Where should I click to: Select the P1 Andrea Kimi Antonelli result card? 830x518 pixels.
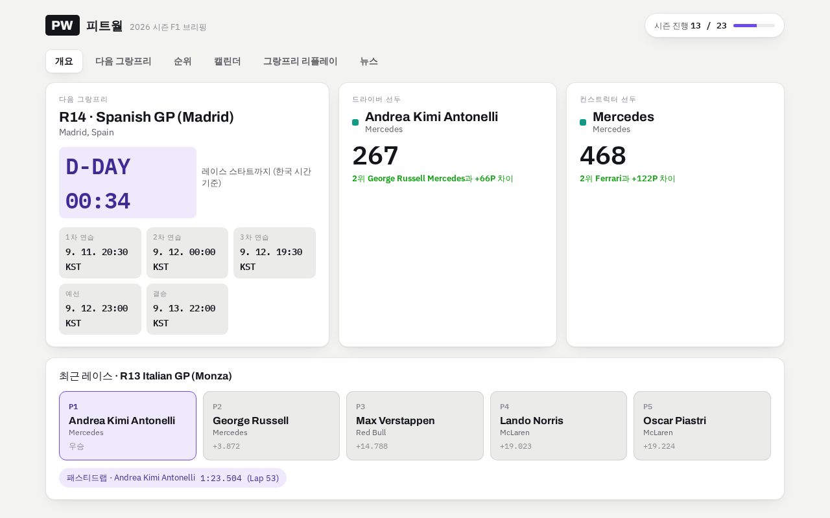(128, 425)
